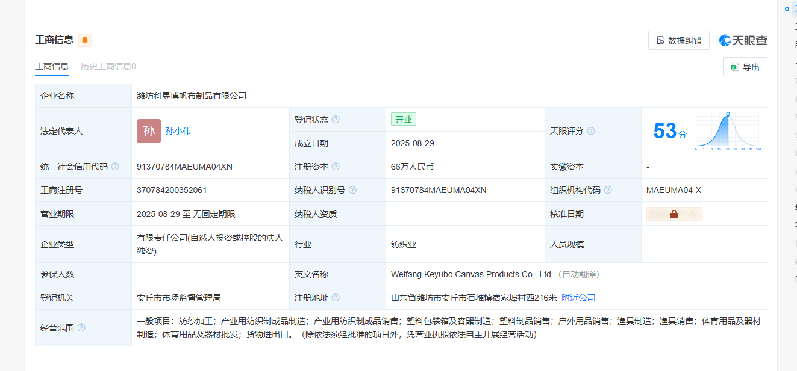
Task: Click help icon beside 天眼评分
Action: pyautogui.click(x=591, y=131)
